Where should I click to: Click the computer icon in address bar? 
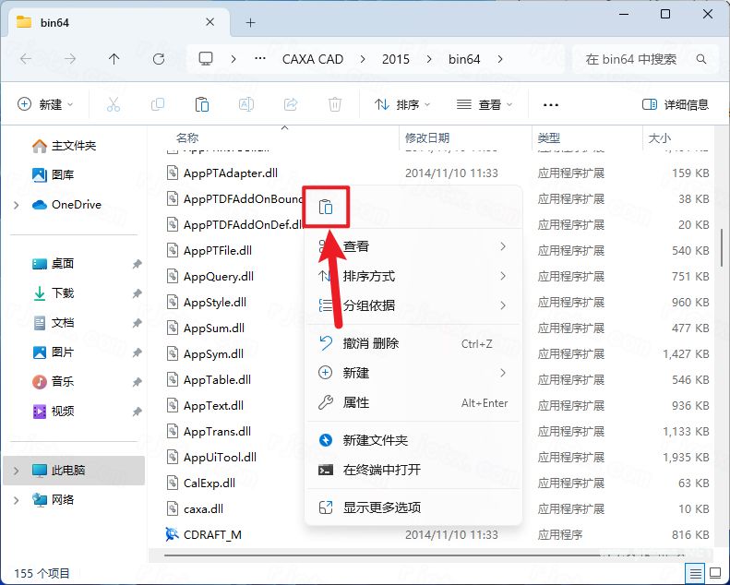(206, 59)
